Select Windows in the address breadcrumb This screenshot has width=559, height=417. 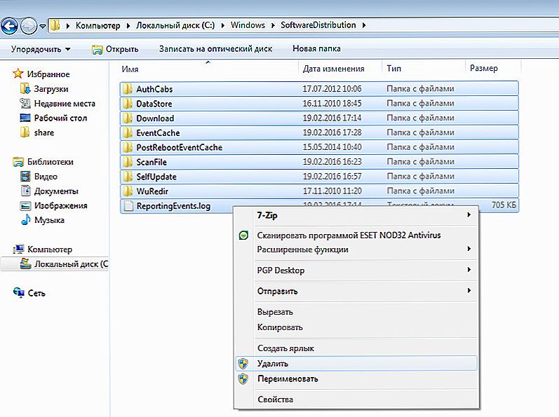pyautogui.click(x=248, y=25)
